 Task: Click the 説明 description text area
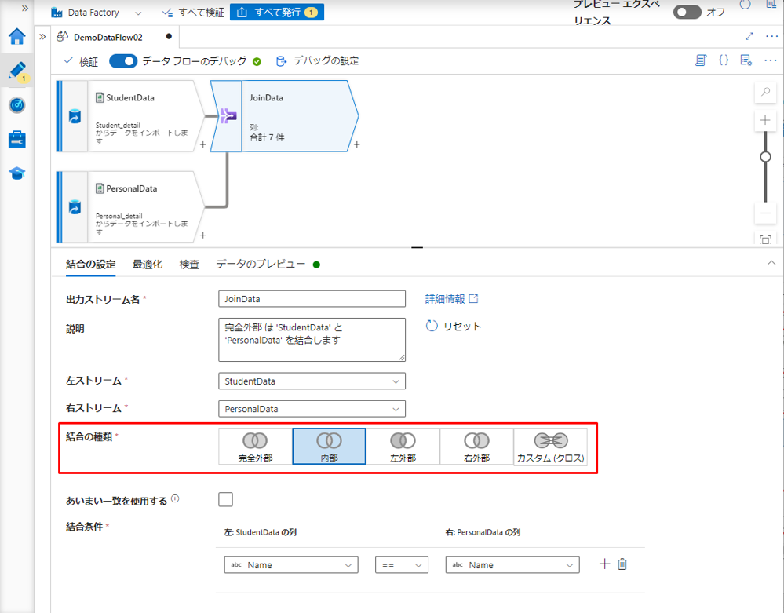312,340
